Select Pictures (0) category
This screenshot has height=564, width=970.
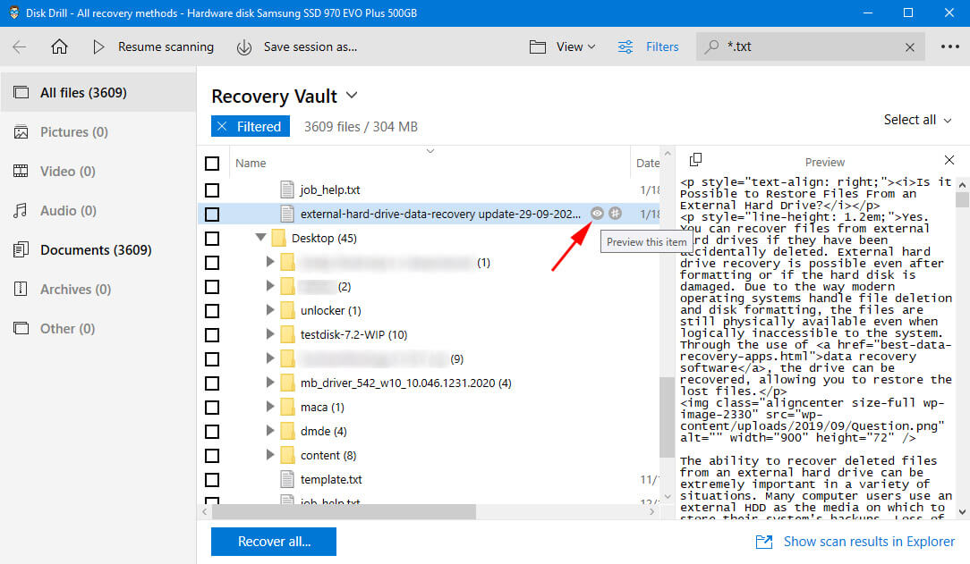coord(98,132)
